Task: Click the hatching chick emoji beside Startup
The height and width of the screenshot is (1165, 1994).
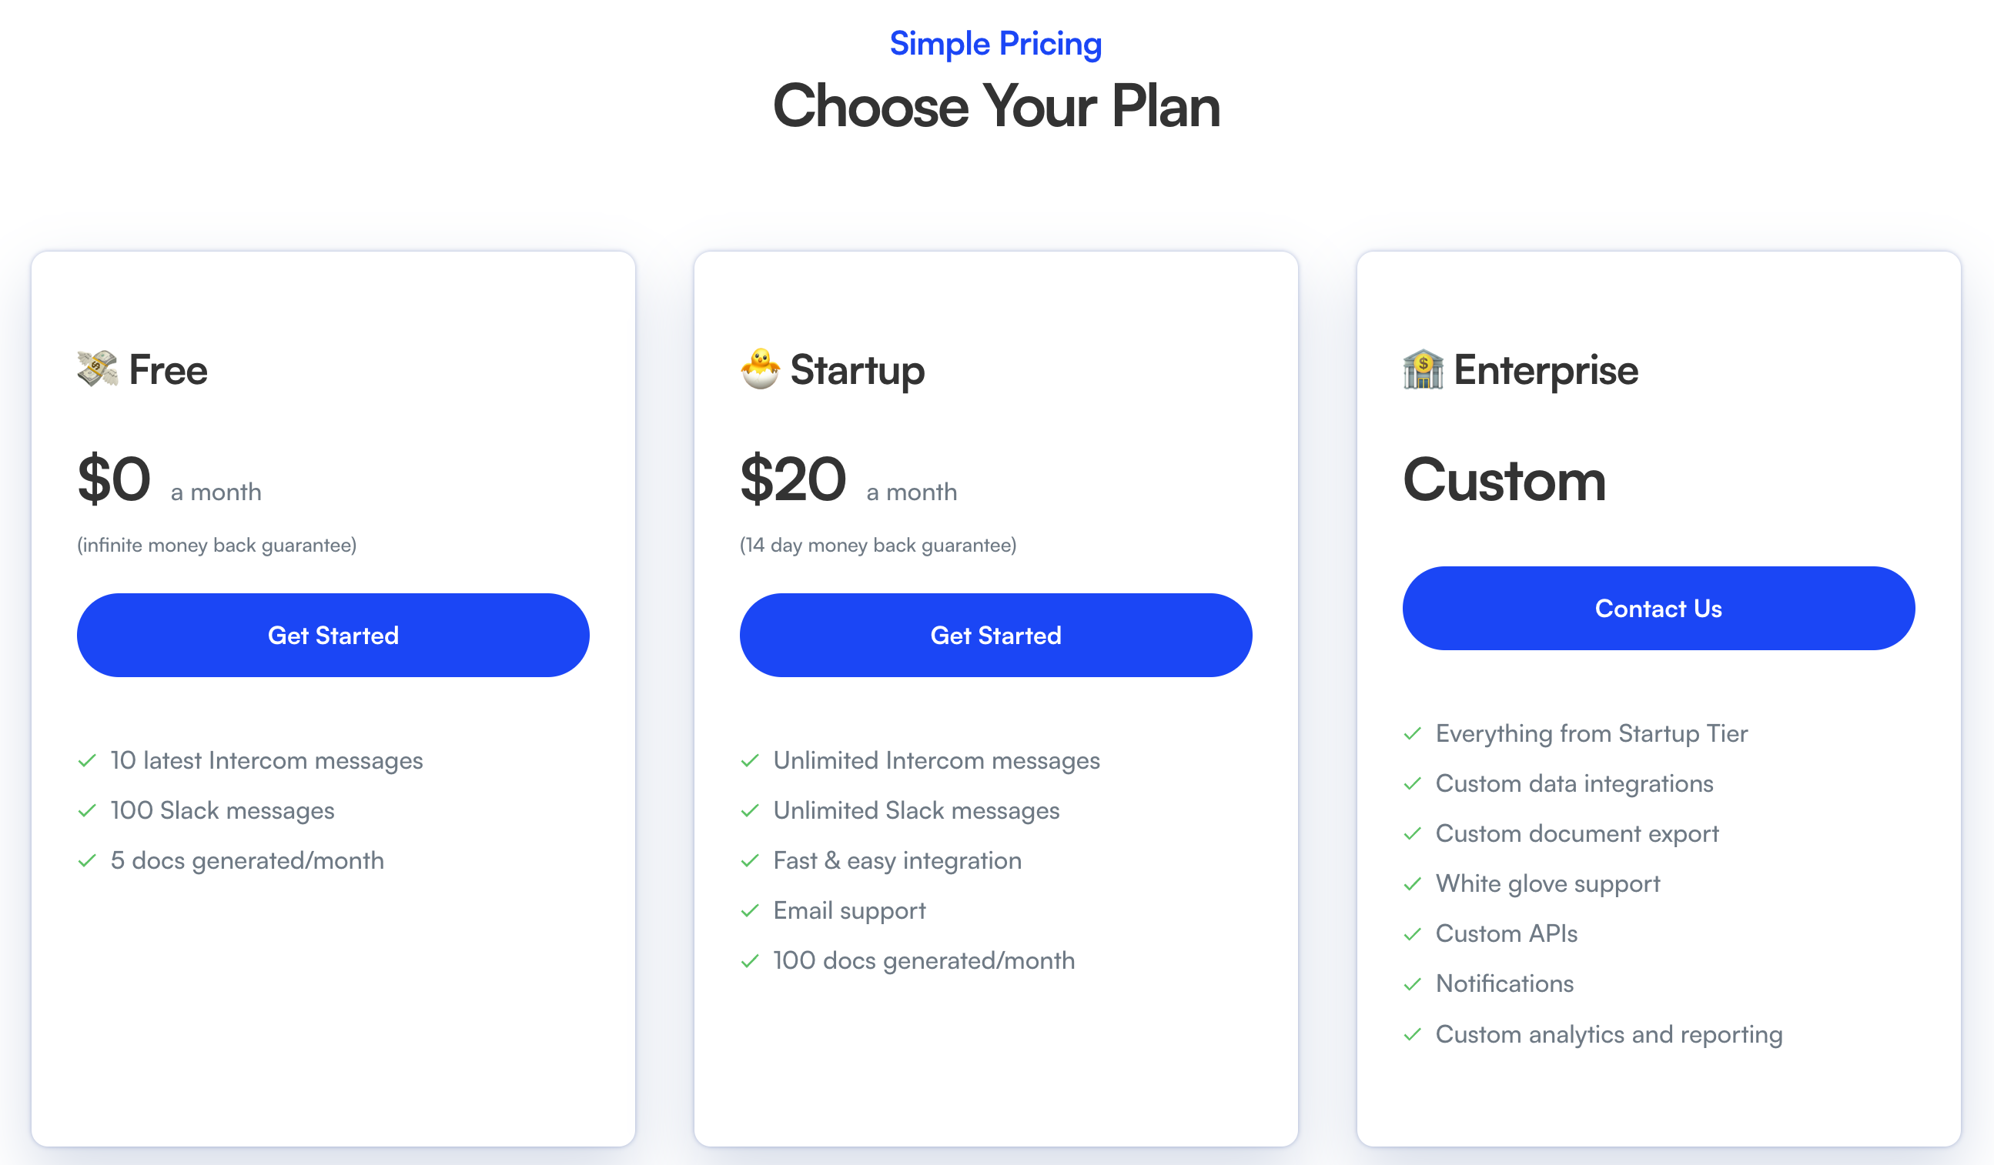Action: click(761, 369)
